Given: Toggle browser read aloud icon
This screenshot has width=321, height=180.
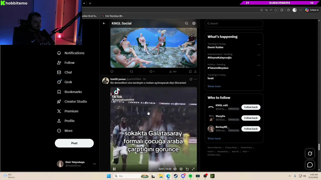Looking at the screenshot, I should point(271,10).
